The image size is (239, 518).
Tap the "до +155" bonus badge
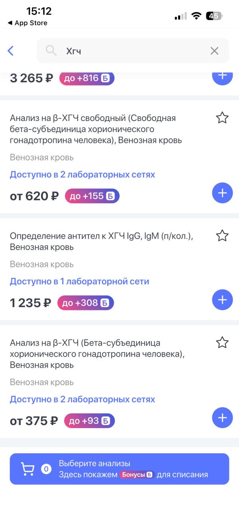(92, 196)
